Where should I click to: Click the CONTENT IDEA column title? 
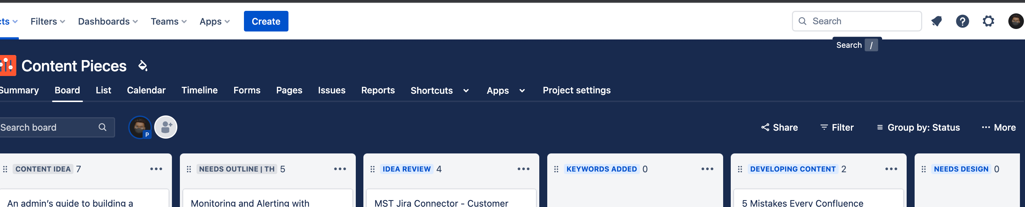tap(43, 169)
